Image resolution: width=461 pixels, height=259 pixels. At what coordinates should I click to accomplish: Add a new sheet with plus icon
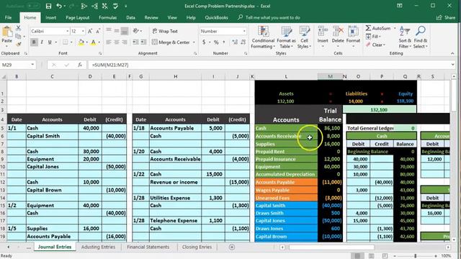pyautogui.click(x=232, y=247)
